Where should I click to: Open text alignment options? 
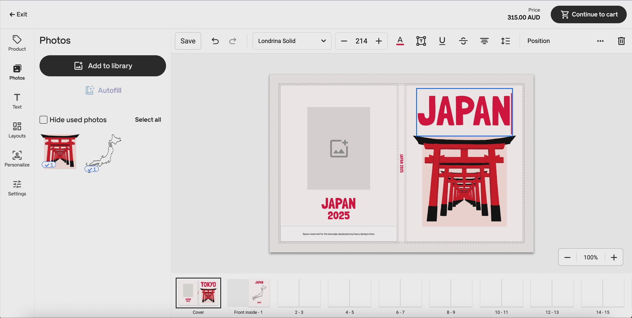484,41
